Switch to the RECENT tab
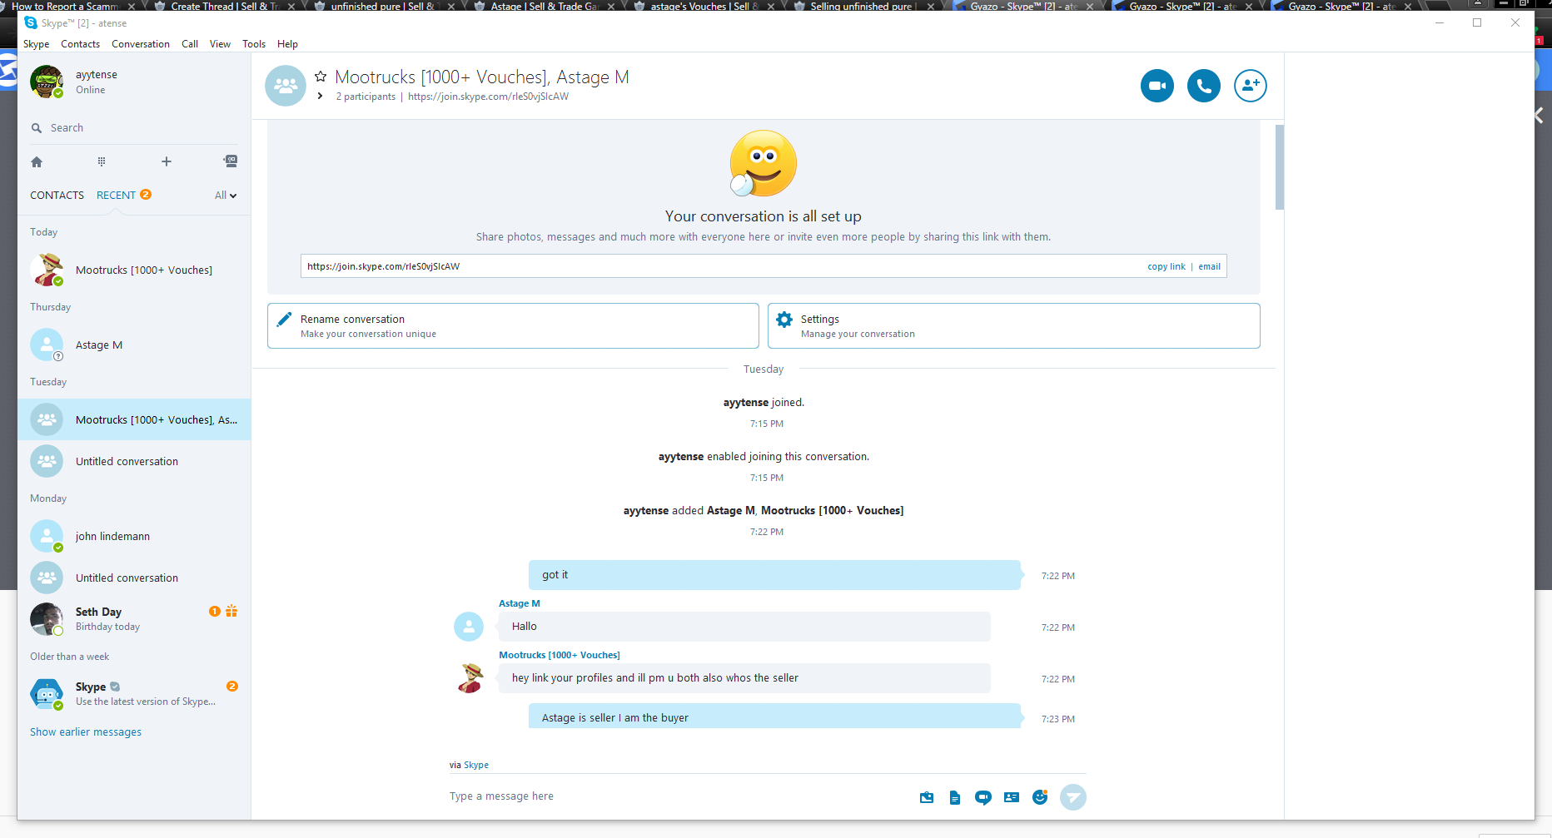 116,196
